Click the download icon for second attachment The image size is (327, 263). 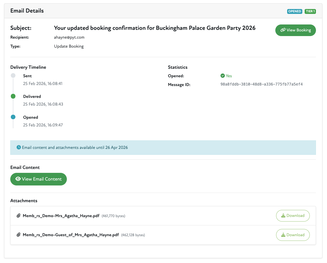coord(283,235)
